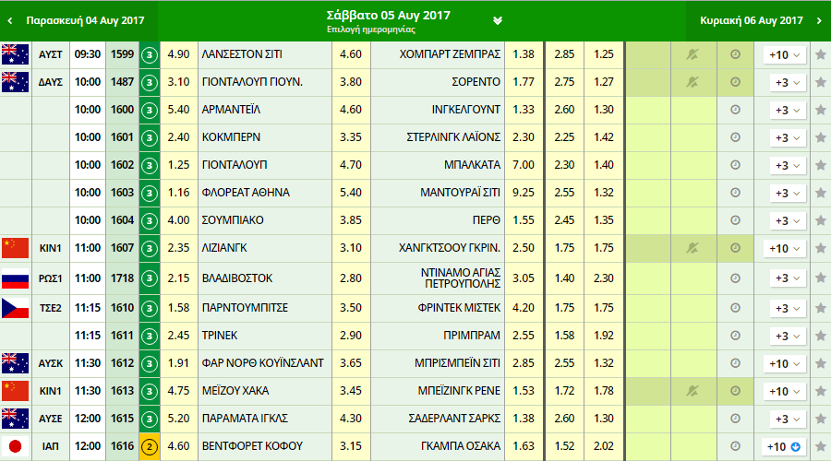Toggle the favorite star for ΣΟΥΜΠΙΑΚΟ match
The image size is (831, 461).
[819, 220]
